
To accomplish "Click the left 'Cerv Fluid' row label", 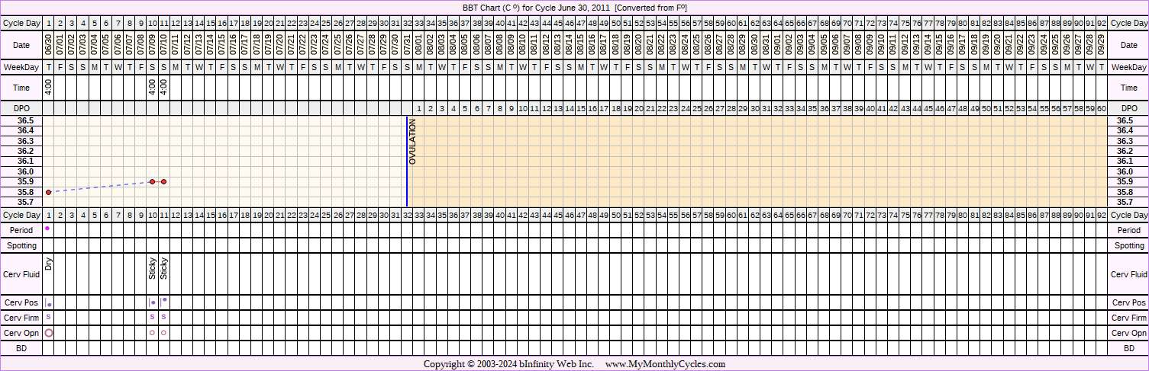I will tap(21, 274).
